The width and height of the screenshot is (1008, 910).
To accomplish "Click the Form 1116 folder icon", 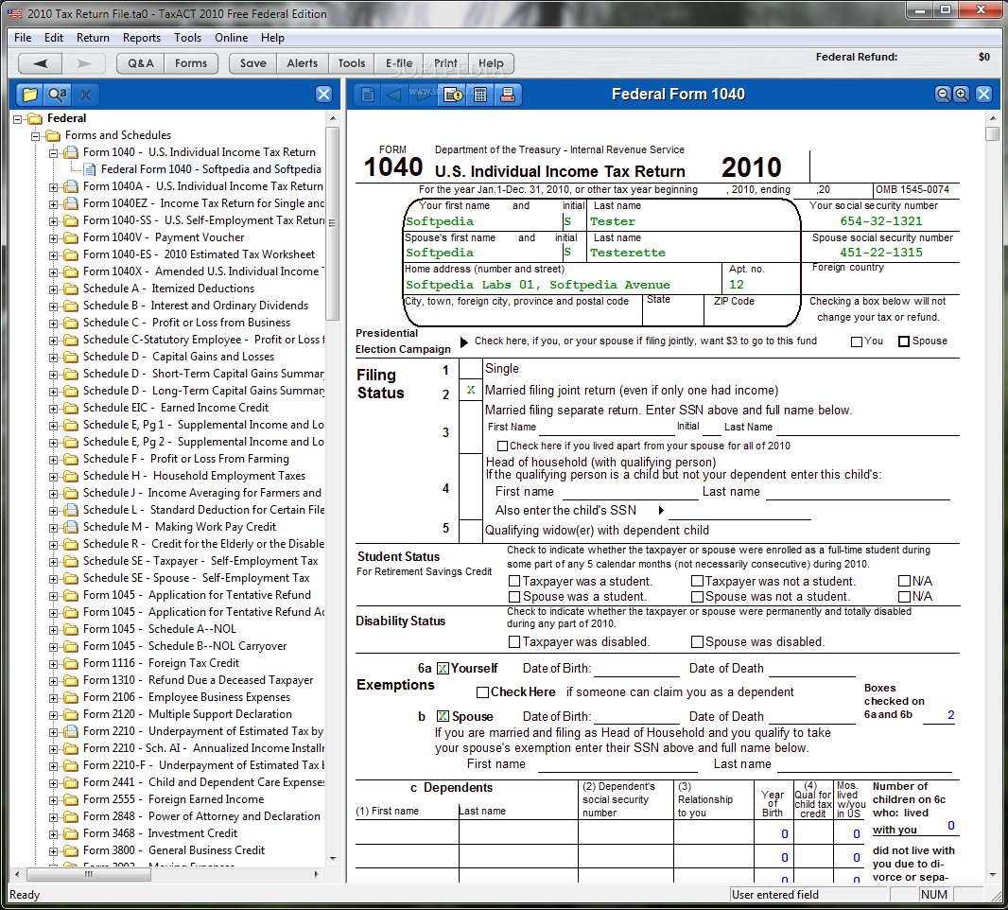I will (71, 663).
